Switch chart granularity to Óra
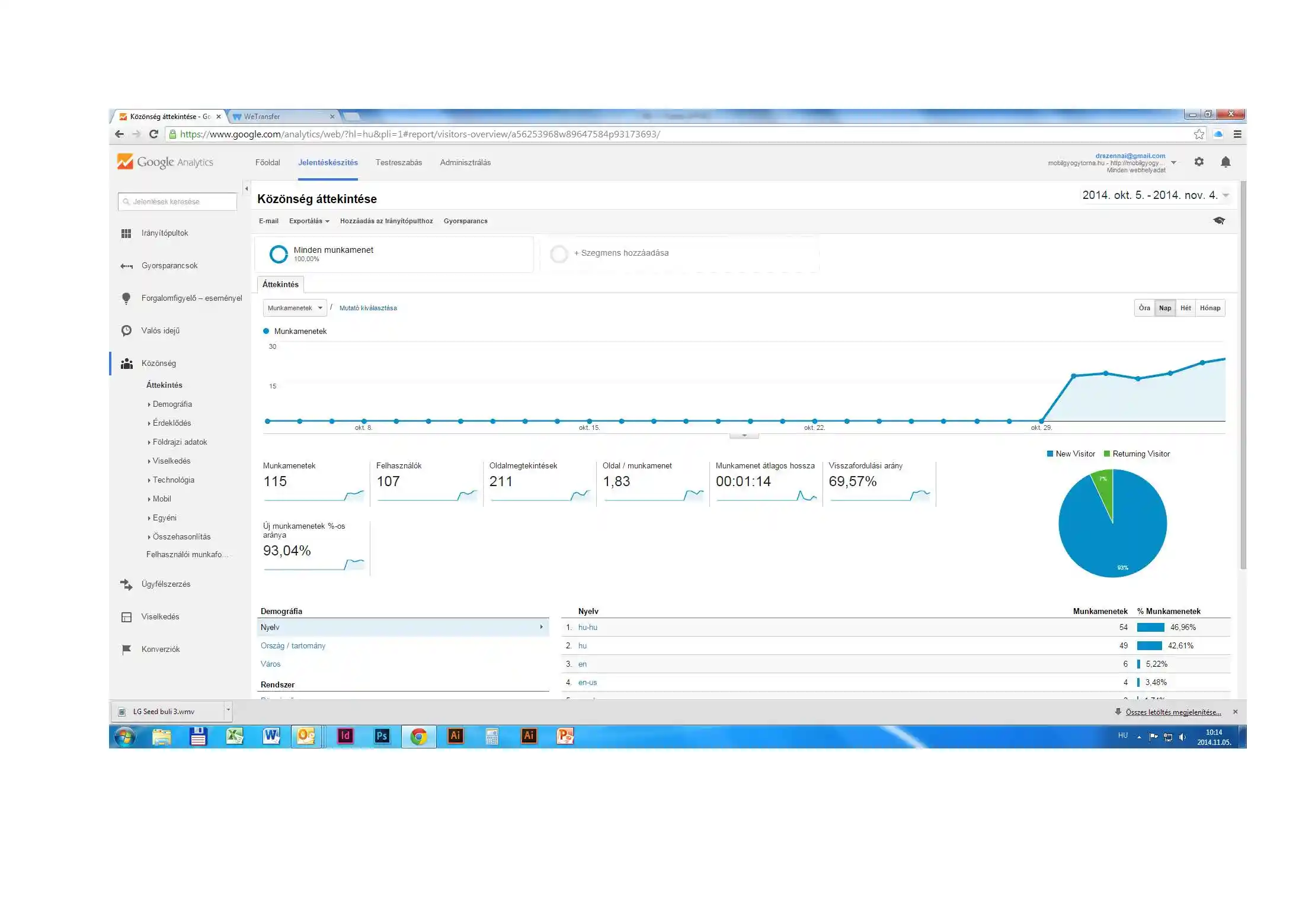Image resolution: width=1296 pixels, height=916 pixels. point(1144,308)
